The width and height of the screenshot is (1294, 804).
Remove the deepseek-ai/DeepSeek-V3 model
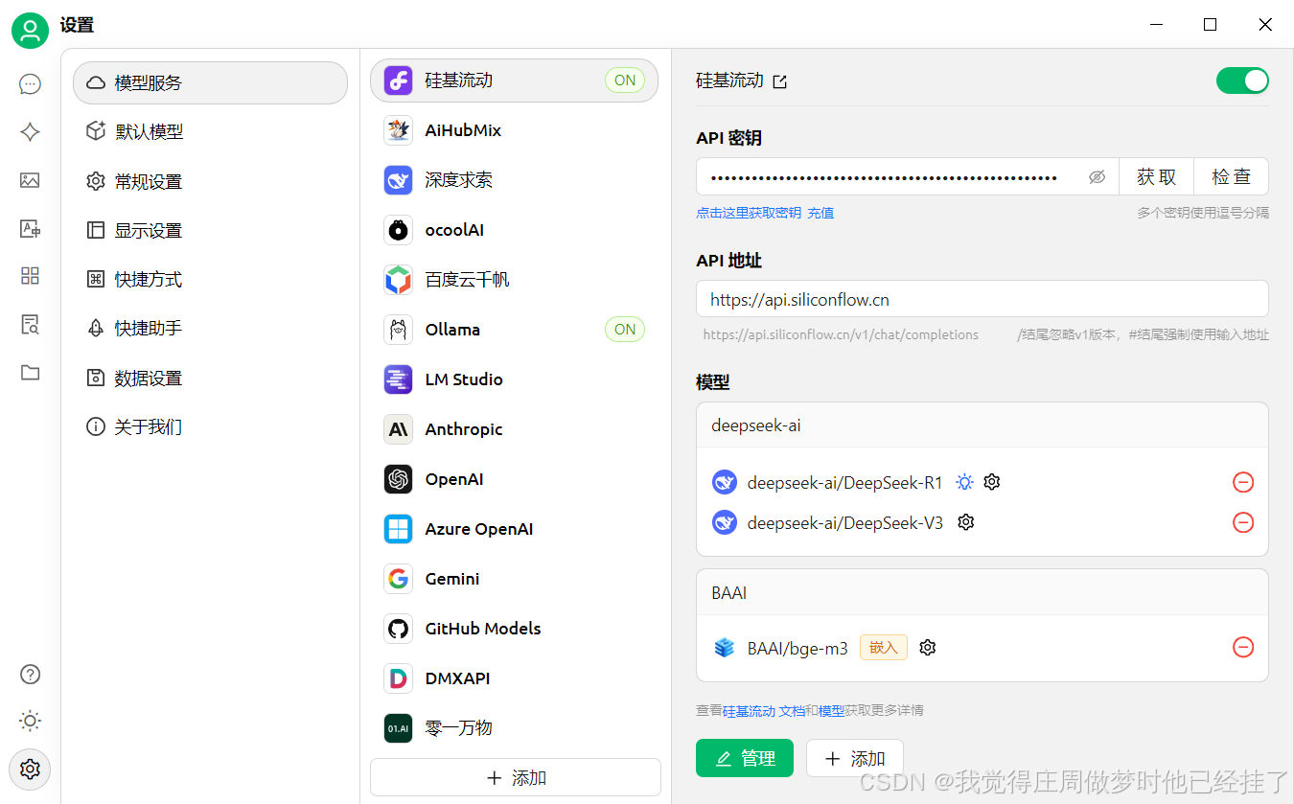[1243, 522]
